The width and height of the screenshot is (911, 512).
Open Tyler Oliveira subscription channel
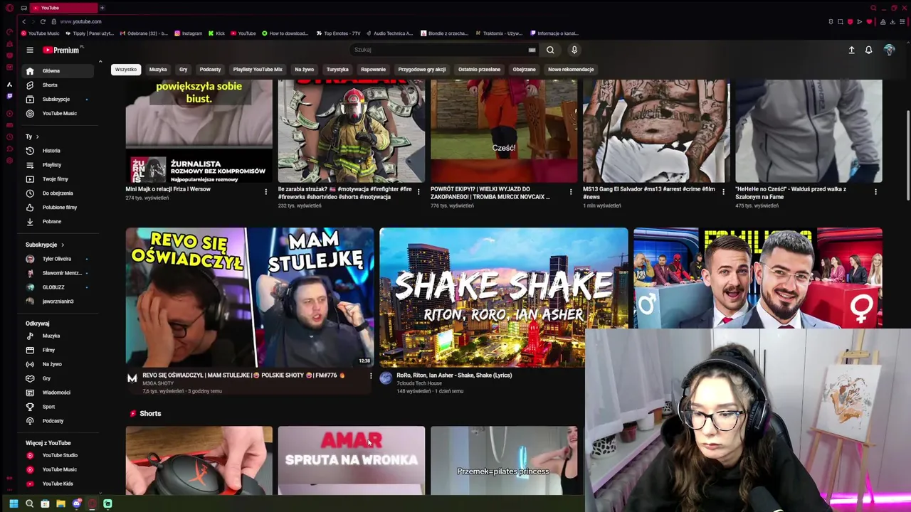point(58,259)
